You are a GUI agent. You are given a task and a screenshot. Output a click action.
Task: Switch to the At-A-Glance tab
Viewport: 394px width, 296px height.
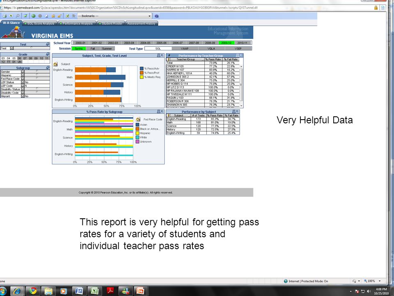point(11,23)
